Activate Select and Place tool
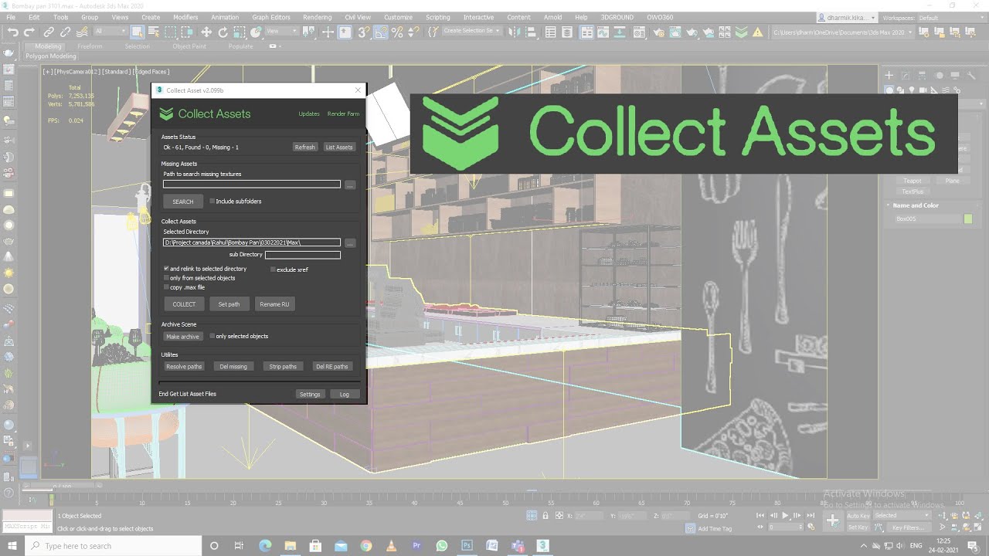989x556 pixels. pyautogui.click(x=256, y=32)
